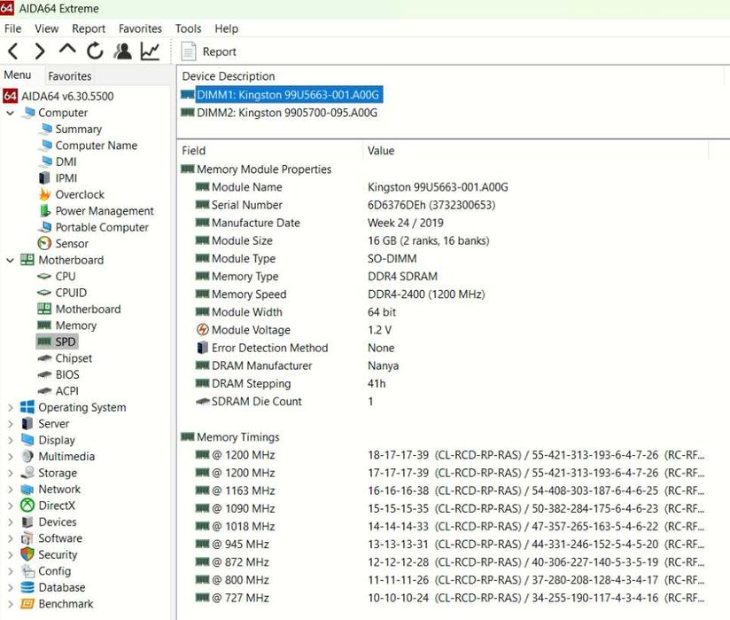Click the DirectX Xbox icon
The height and width of the screenshot is (620, 730).
pos(27,506)
